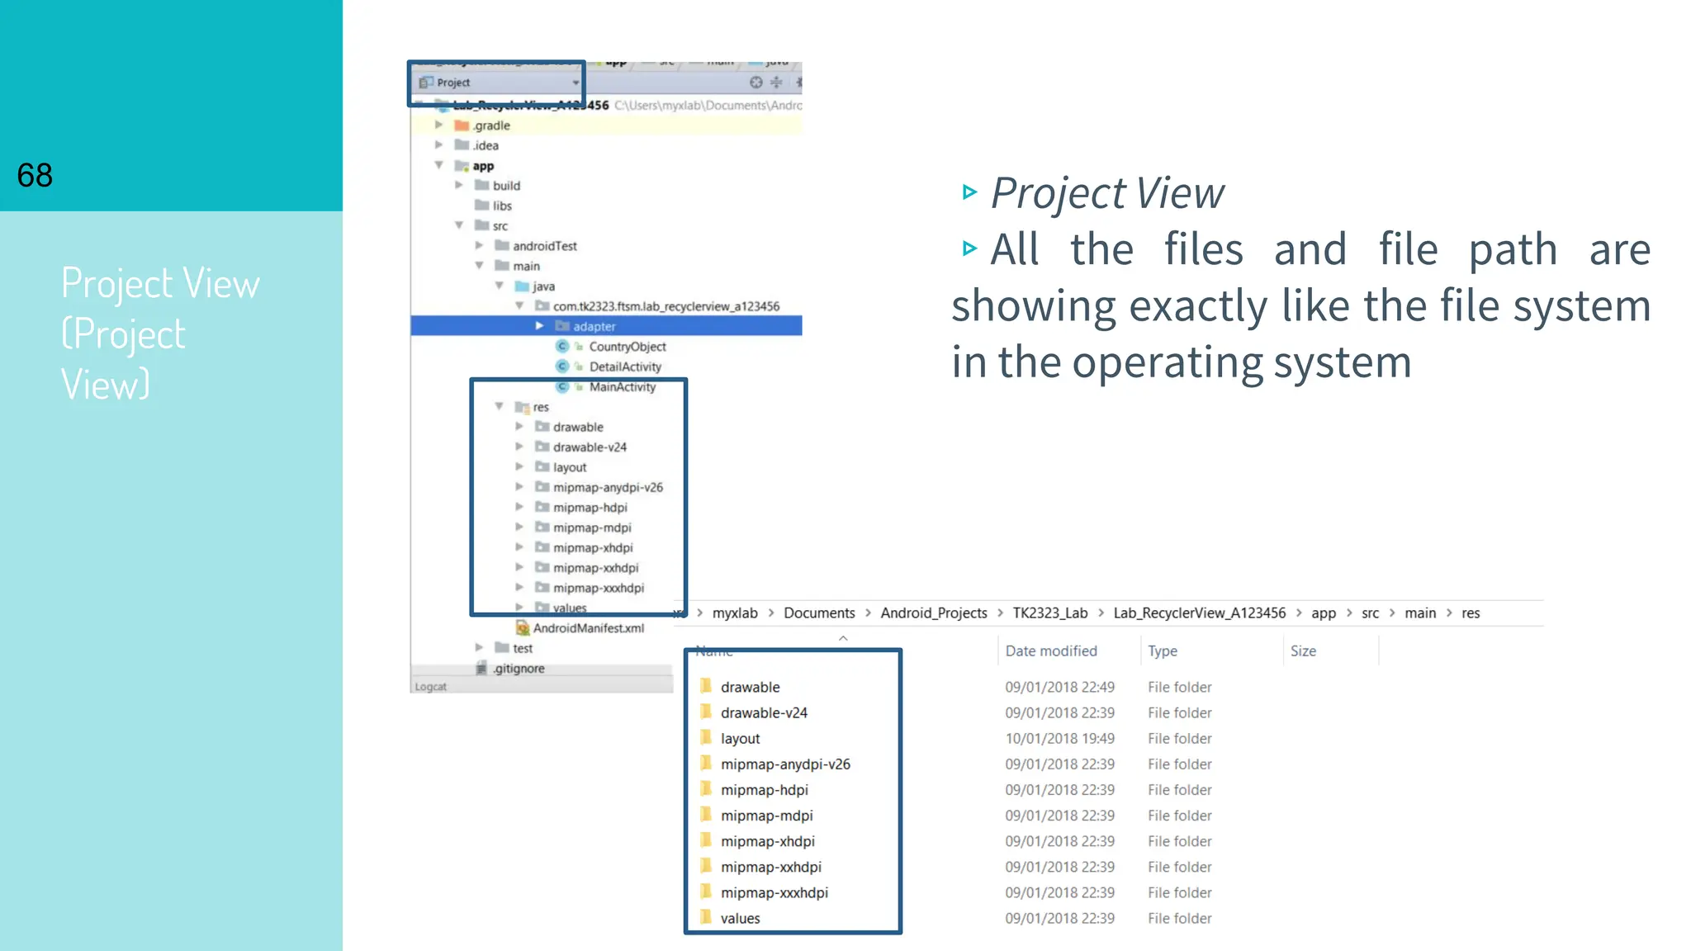
Task: Click TK2323_Lab in Explorer breadcrumb
Action: point(1050,613)
